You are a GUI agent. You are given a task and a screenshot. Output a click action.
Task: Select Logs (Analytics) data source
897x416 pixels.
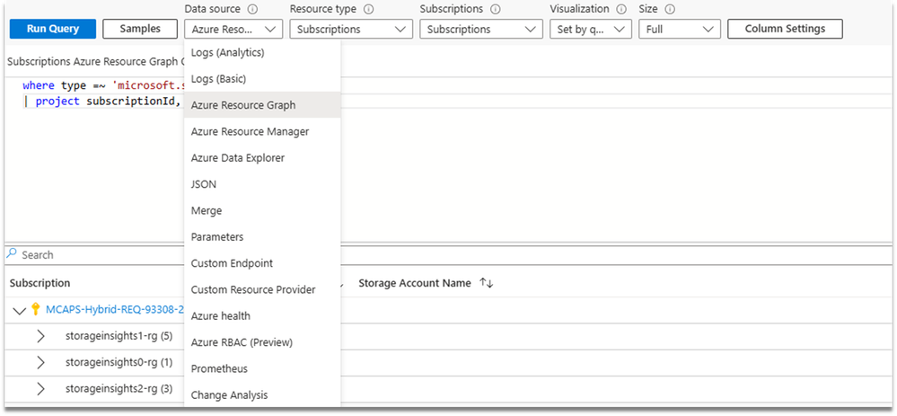[x=262, y=53]
